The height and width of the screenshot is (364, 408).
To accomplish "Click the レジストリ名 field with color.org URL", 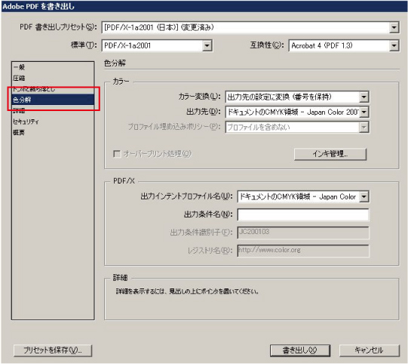I will click(303, 251).
